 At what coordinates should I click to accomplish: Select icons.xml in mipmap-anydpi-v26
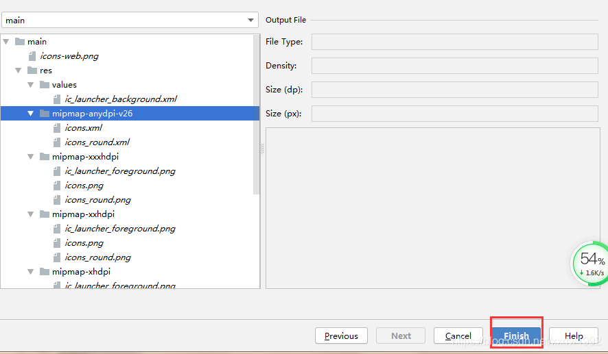point(83,128)
